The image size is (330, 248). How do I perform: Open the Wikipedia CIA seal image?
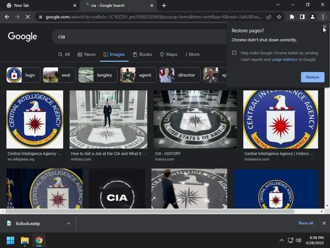35,119
